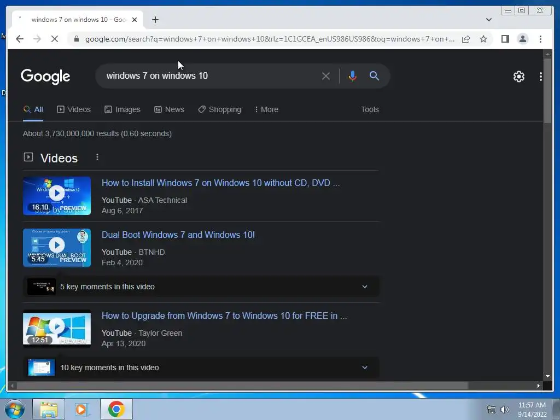Open the Windows Start orb
560x420 pixels.
(15, 409)
